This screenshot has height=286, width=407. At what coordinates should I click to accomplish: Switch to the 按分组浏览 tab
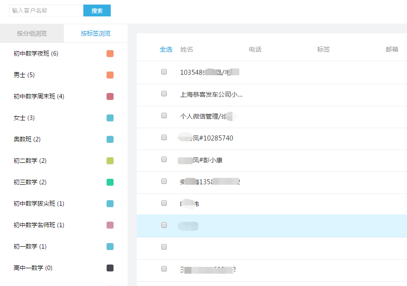tap(32, 33)
